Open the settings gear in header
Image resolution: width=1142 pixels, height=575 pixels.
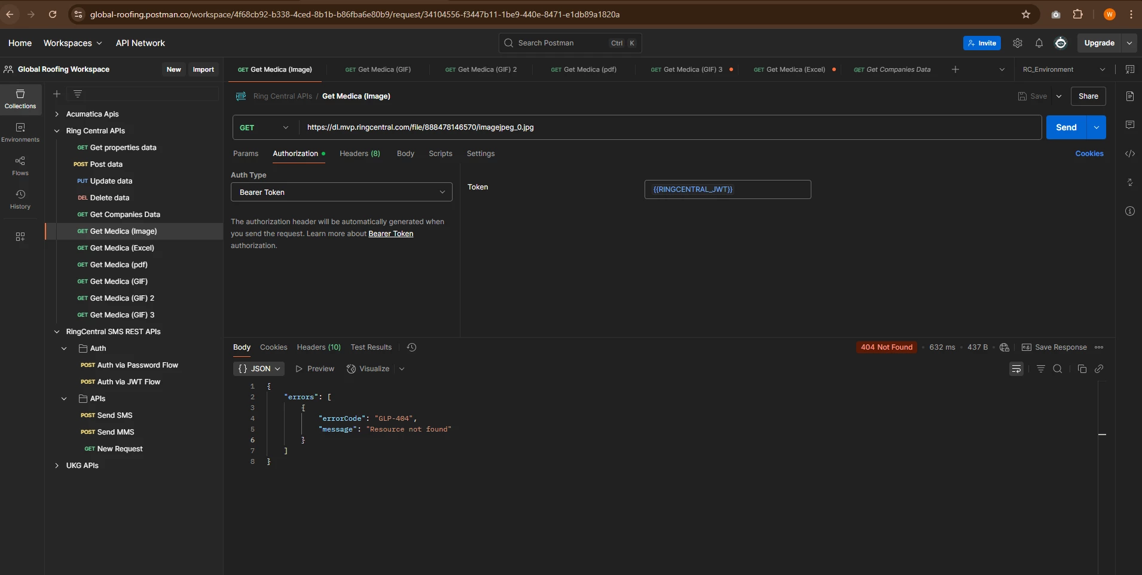[x=1018, y=43]
